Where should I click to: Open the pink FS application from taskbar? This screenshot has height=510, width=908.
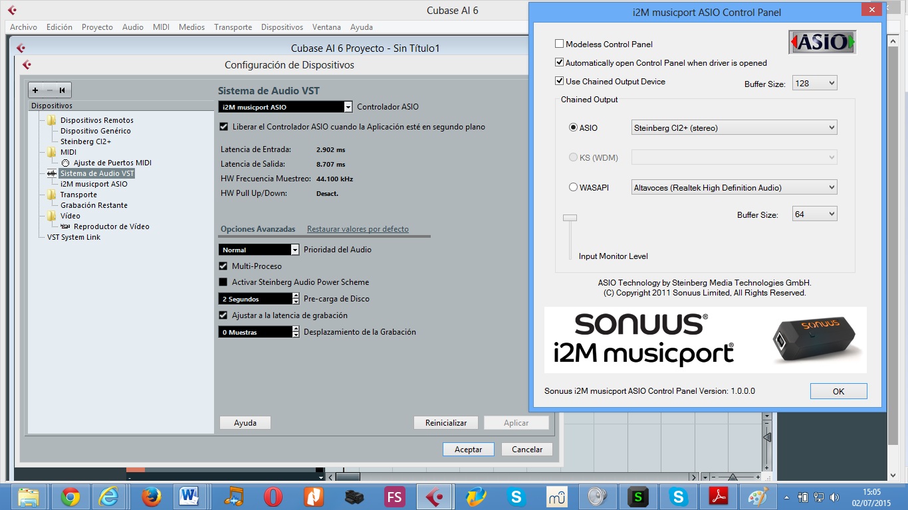point(394,497)
